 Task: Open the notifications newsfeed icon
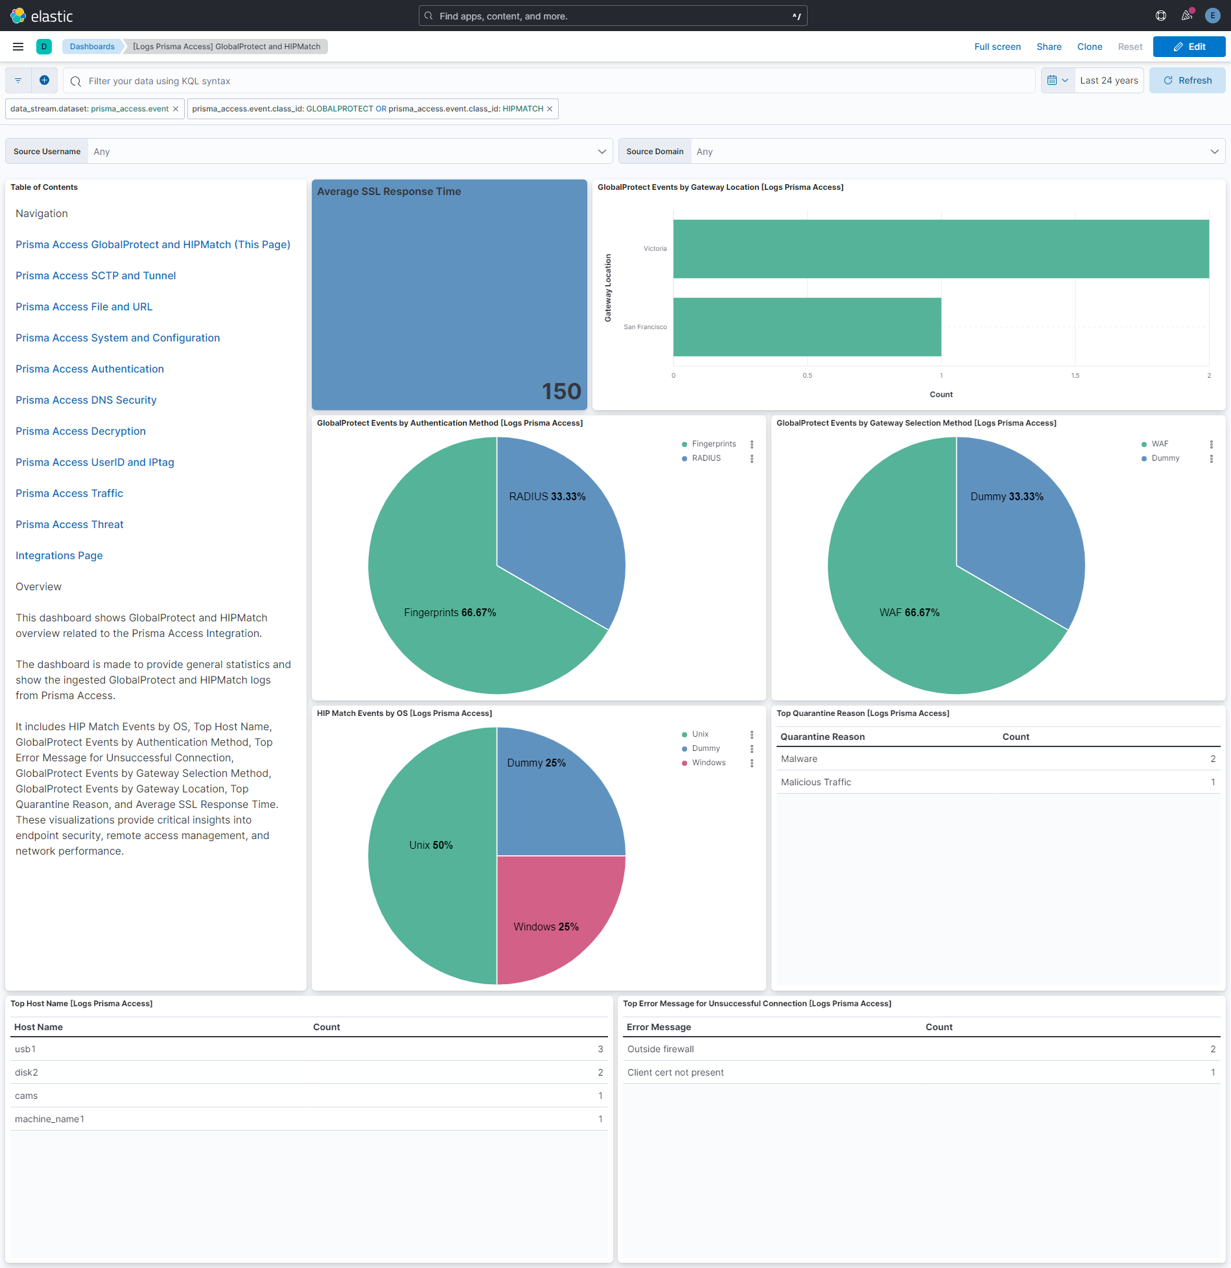(x=1186, y=15)
